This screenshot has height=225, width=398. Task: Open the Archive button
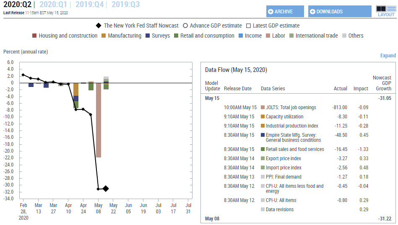coord(285,12)
